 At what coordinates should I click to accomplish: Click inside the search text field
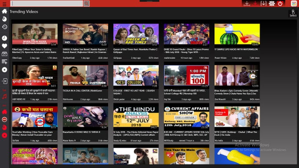[47, 4]
